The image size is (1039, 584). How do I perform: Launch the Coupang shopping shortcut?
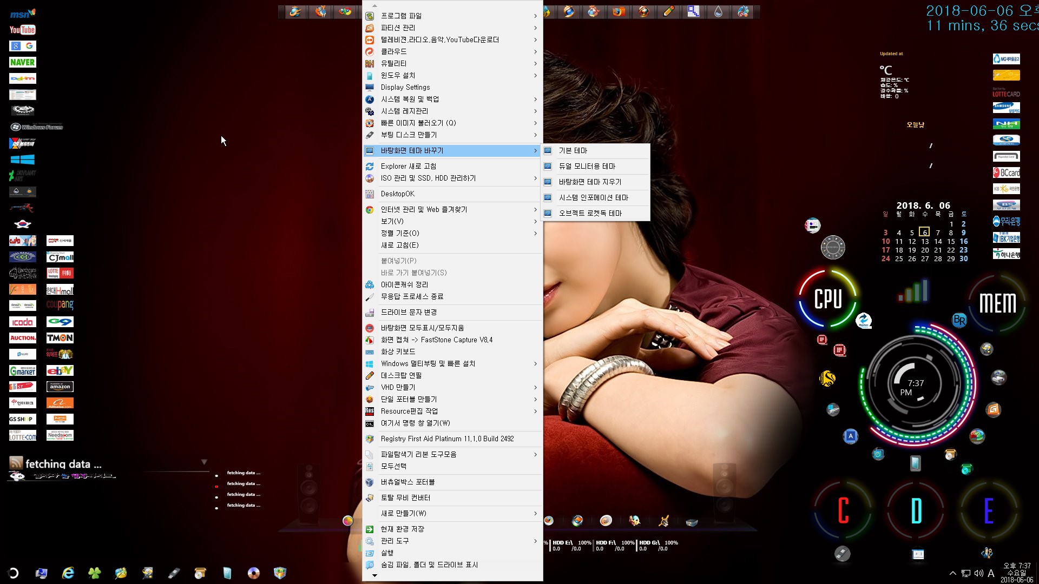pyautogui.click(x=60, y=305)
